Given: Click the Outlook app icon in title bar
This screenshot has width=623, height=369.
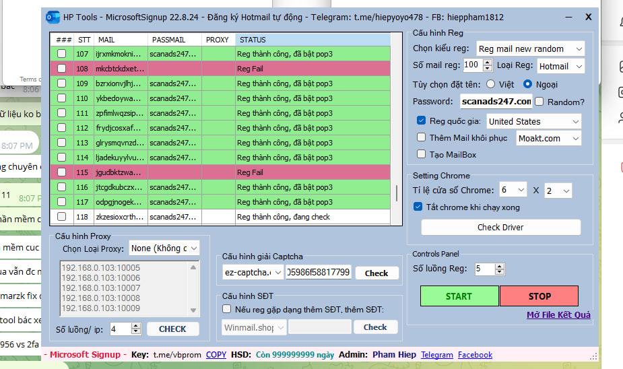Looking at the screenshot, I should point(52,17).
